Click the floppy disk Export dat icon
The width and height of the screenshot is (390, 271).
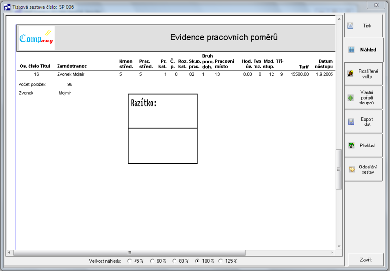click(351, 122)
